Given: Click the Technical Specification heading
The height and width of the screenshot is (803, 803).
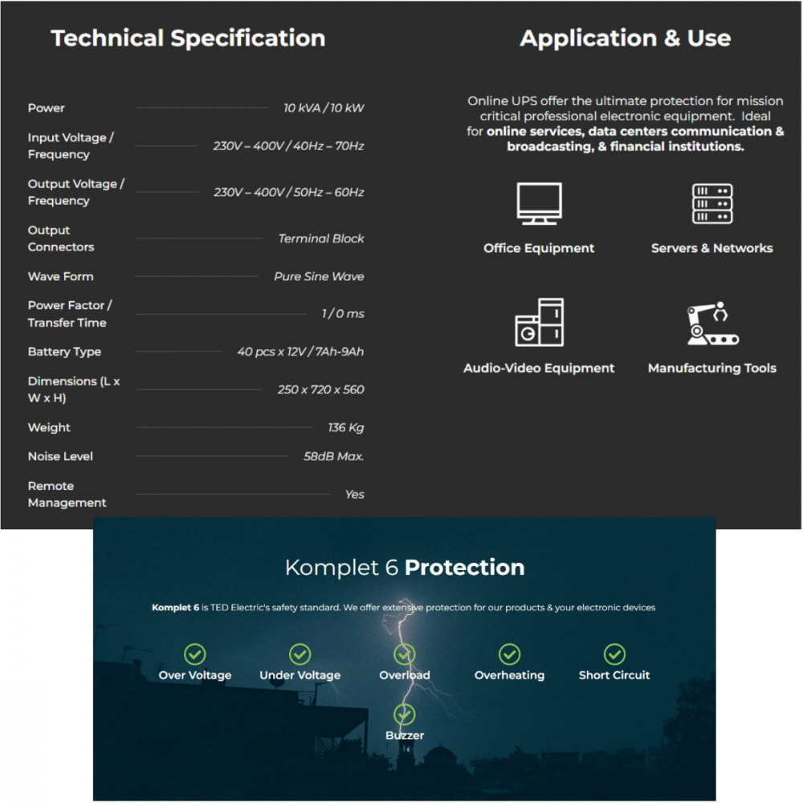Looking at the screenshot, I should pyautogui.click(x=188, y=39).
